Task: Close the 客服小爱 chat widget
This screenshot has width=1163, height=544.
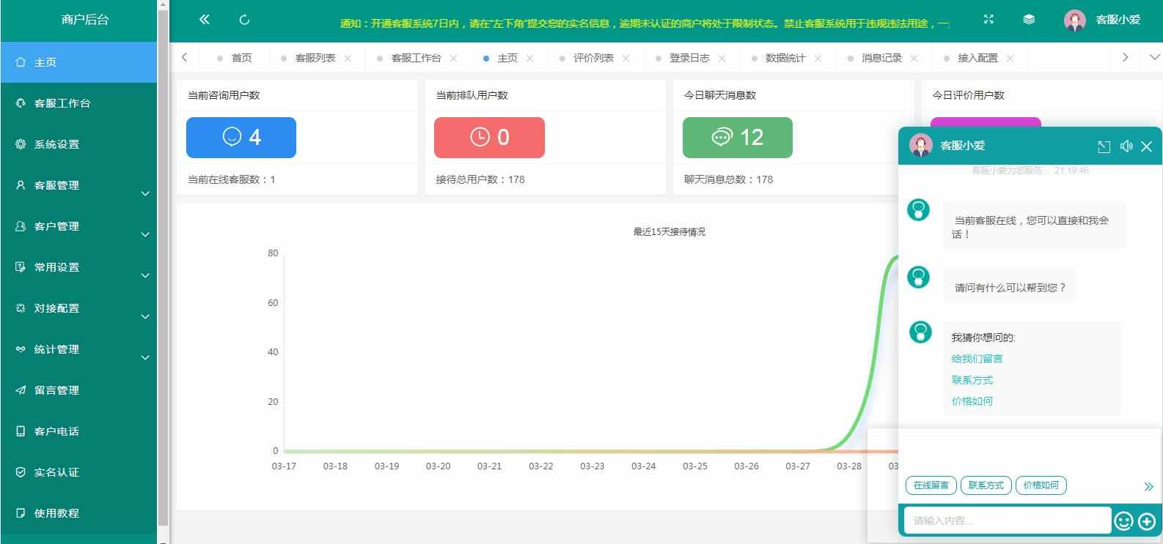Action: [1147, 146]
